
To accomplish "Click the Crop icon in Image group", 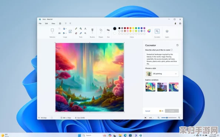I will (x=59, y=29).
